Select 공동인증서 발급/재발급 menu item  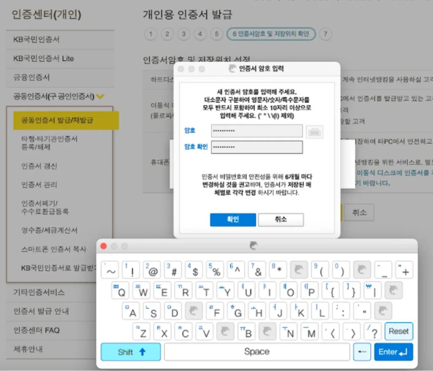pyautogui.click(x=66, y=120)
